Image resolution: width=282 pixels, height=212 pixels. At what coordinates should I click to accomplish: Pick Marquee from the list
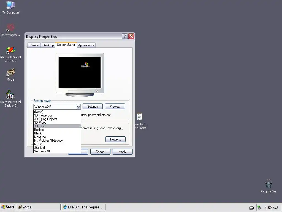tap(57, 137)
